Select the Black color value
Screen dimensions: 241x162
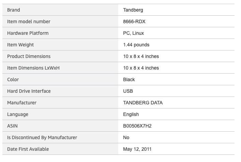(x=129, y=79)
